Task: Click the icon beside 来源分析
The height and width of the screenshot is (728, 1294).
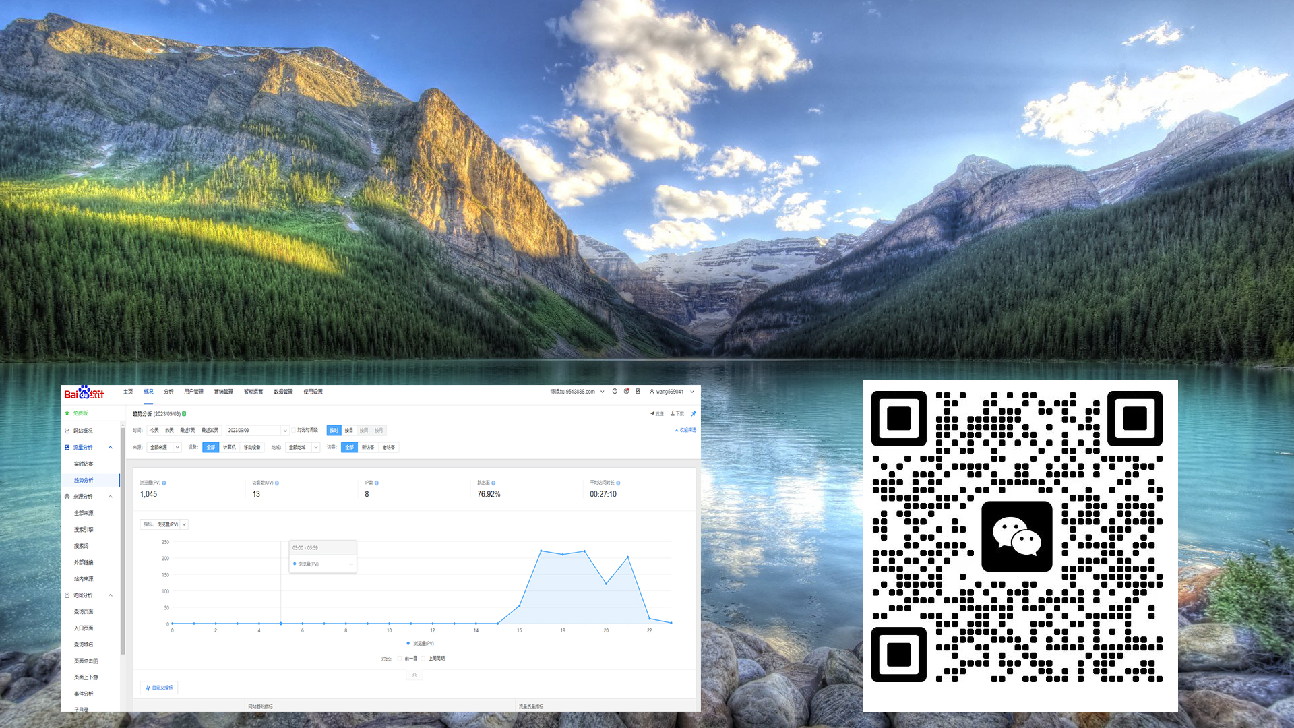Action: [x=67, y=496]
